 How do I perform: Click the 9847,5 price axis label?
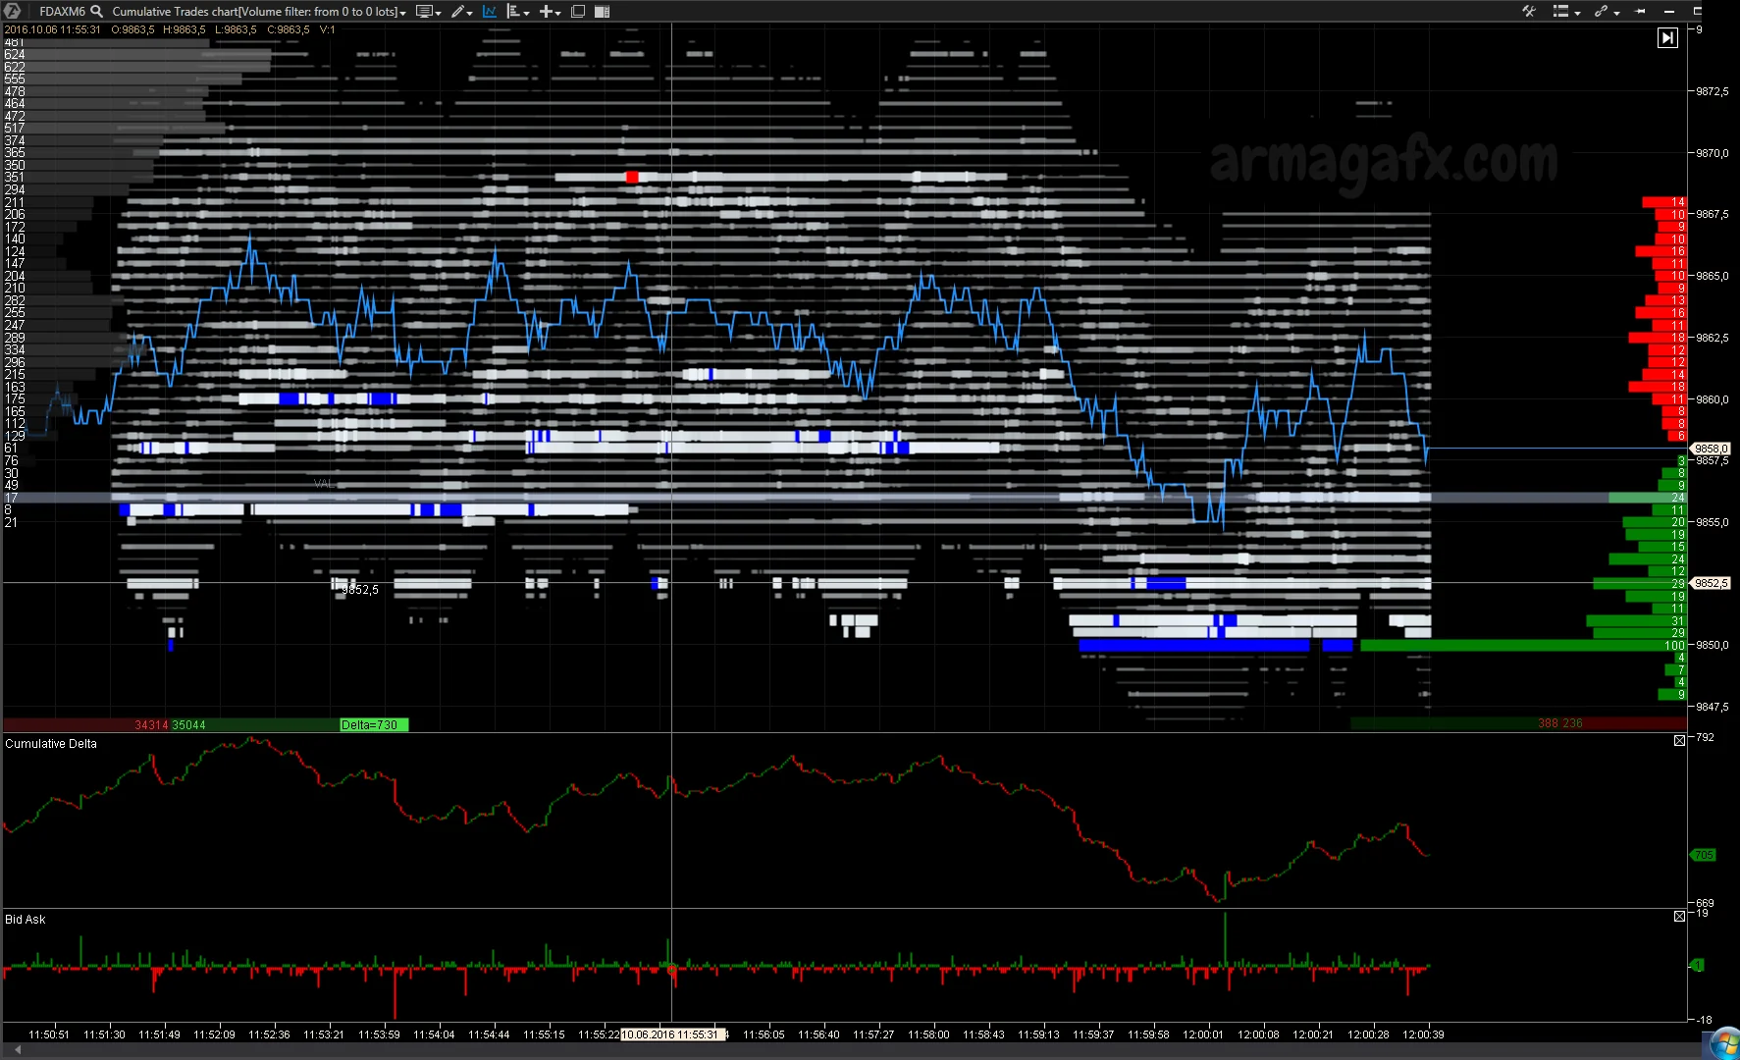tap(1713, 707)
